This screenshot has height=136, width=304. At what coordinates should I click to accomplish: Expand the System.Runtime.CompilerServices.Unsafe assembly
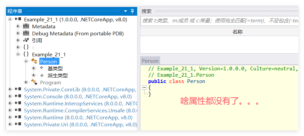tap(10, 110)
